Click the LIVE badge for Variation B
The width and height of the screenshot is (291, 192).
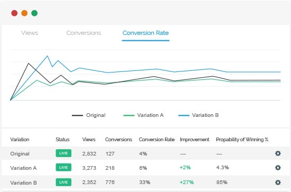click(63, 182)
